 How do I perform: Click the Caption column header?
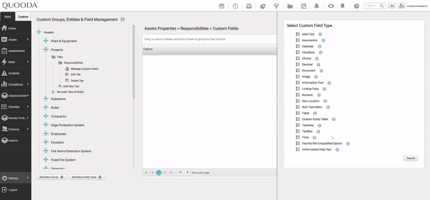tap(210, 49)
